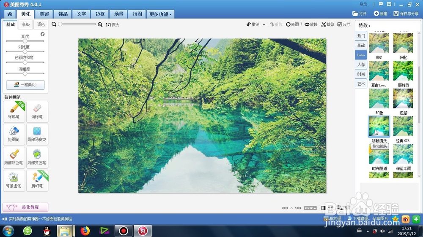This screenshot has width=423, height=237.
Task: Open the 高级 adjustments tab
Action: pyautogui.click(x=26, y=24)
